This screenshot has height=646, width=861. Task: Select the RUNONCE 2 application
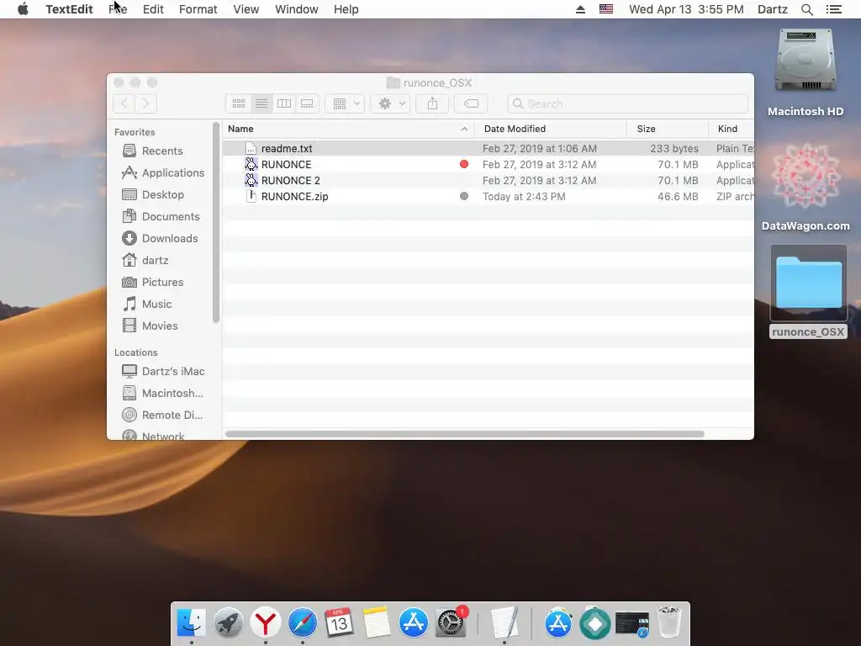[489, 180]
